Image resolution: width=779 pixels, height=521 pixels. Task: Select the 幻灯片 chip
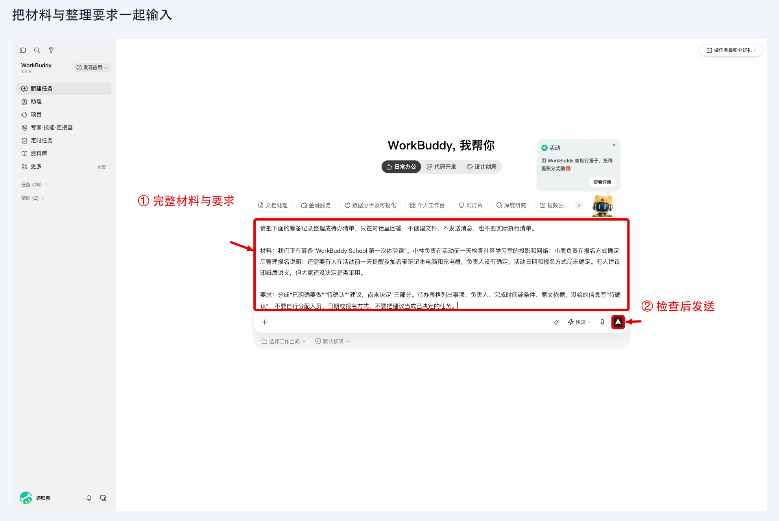471,205
